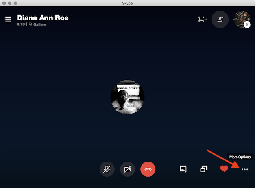
Task: Click your own profile thumbnail
Action: pyautogui.click(x=242, y=19)
